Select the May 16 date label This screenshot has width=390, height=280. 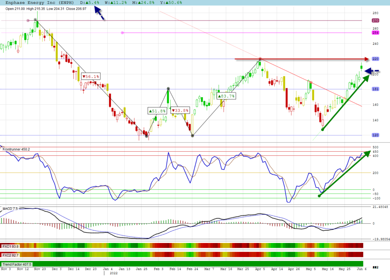point(328,269)
